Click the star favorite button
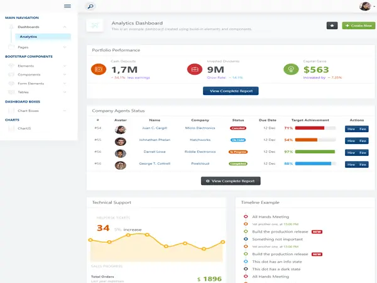Viewport: 377px width, 283px height. click(332, 26)
